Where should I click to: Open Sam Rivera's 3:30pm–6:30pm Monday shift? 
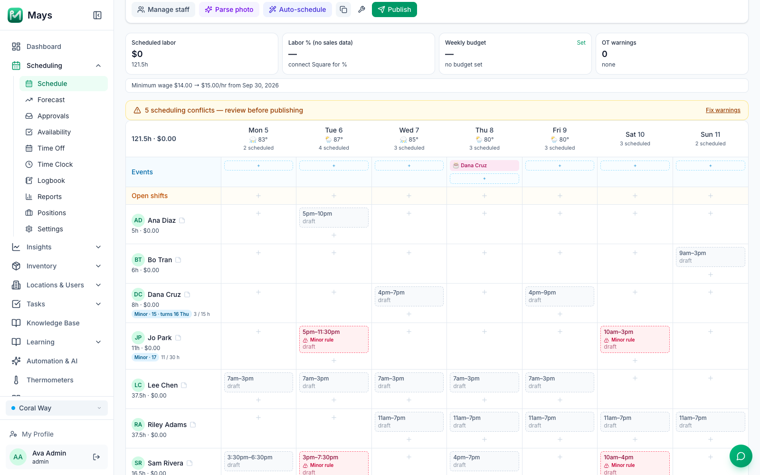pyautogui.click(x=258, y=461)
